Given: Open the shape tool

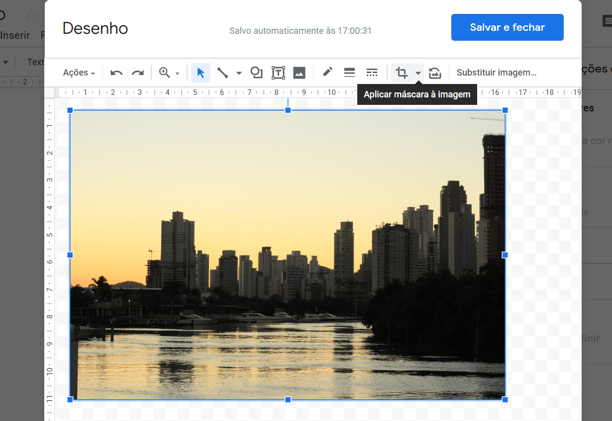Looking at the screenshot, I should pos(256,73).
